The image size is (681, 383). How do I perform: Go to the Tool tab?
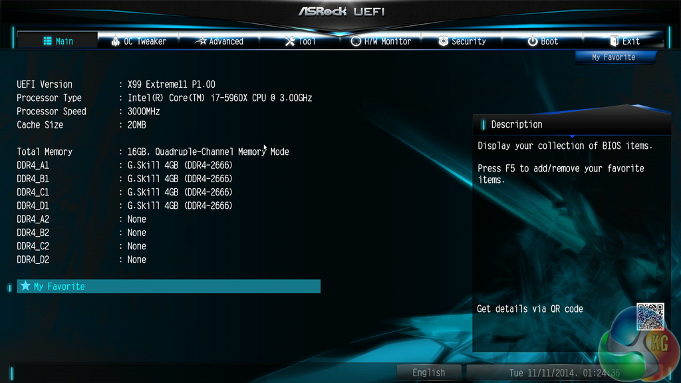point(300,41)
